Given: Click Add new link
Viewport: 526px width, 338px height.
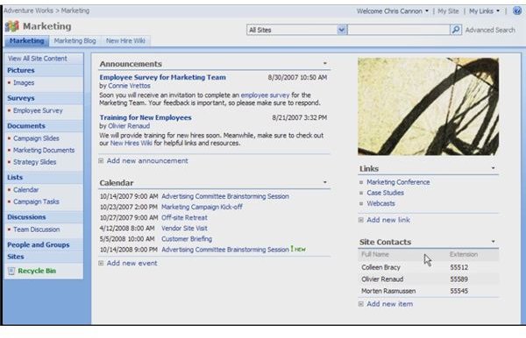Looking at the screenshot, I should [x=388, y=220].
